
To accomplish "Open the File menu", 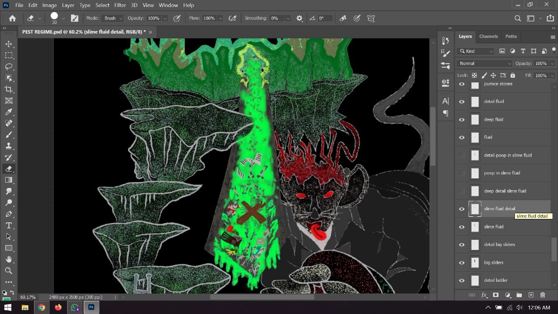I will (19, 5).
